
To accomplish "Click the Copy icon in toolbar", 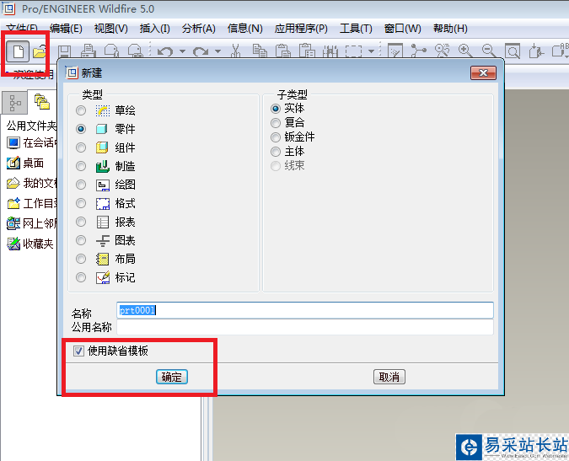I will click(x=260, y=51).
